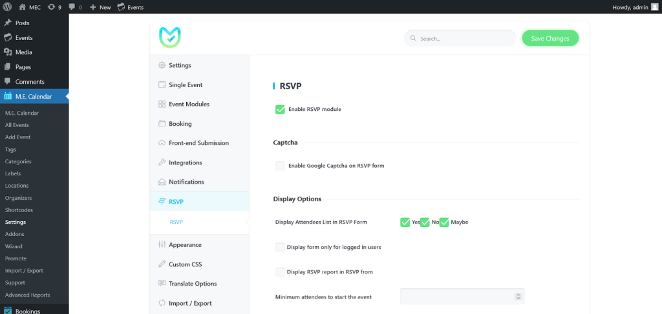This screenshot has width=662, height=314.
Task: Click the Save Changes button
Action: (x=550, y=38)
